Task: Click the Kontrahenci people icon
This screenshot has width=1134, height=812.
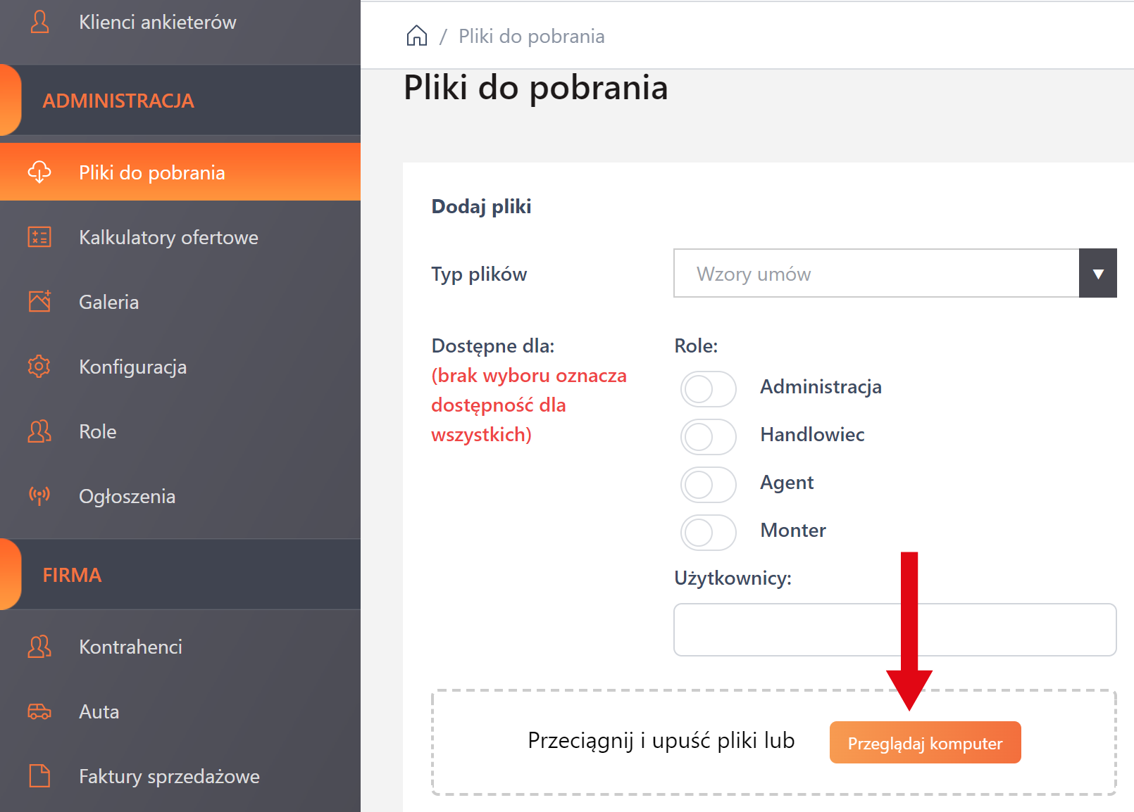Action: coord(39,646)
